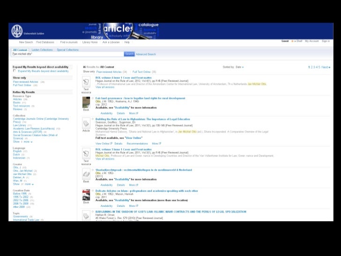
Task: Open text resource icon for ROL volume 3
Action: [x=86, y=153]
